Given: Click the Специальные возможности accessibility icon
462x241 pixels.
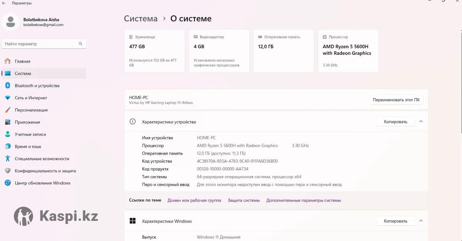Looking at the screenshot, I should (8, 159).
